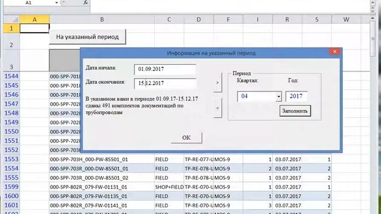Click the Select All corner triangle
The height and width of the screenshot is (214, 381).
pyautogui.click(x=12, y=20)
